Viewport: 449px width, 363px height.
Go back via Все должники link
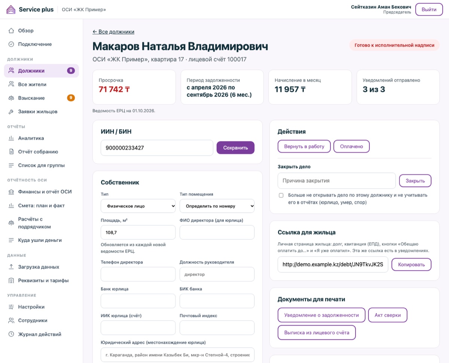[x=113, y=32]
